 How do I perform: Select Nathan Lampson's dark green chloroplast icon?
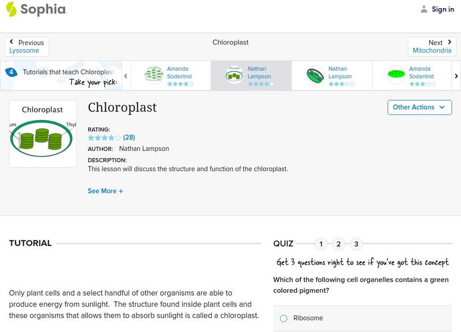pos(314,74)
